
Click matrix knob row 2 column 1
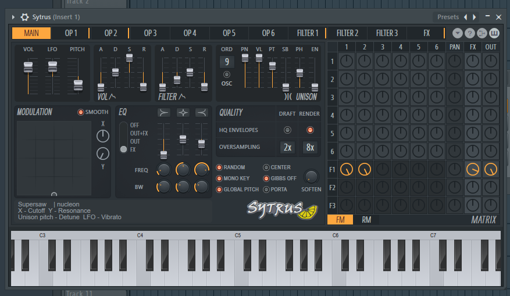click(x=347, y=79)
